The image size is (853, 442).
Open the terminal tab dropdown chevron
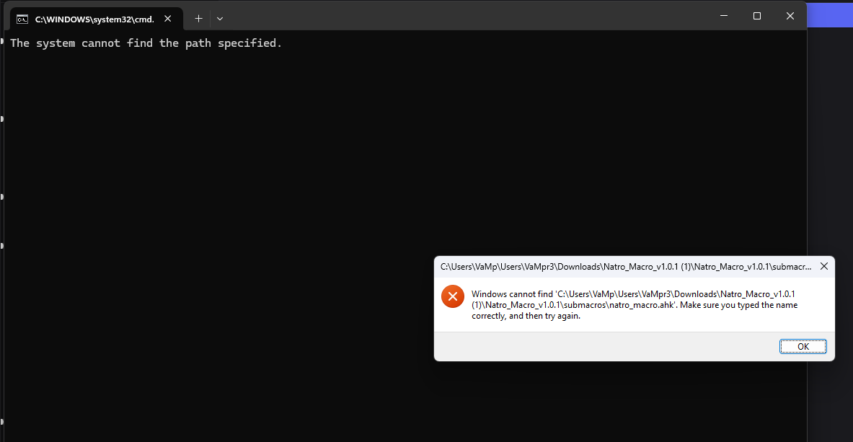click(219, 18)
